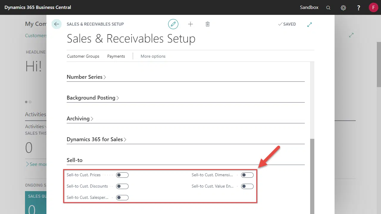Viewport: 381px width, 214px height.
Task: Click the trash delete icon
Action: tap(207, 24)
